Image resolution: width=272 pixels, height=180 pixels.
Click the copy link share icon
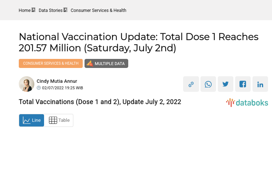pyautogui.click(x=191, y=84)
